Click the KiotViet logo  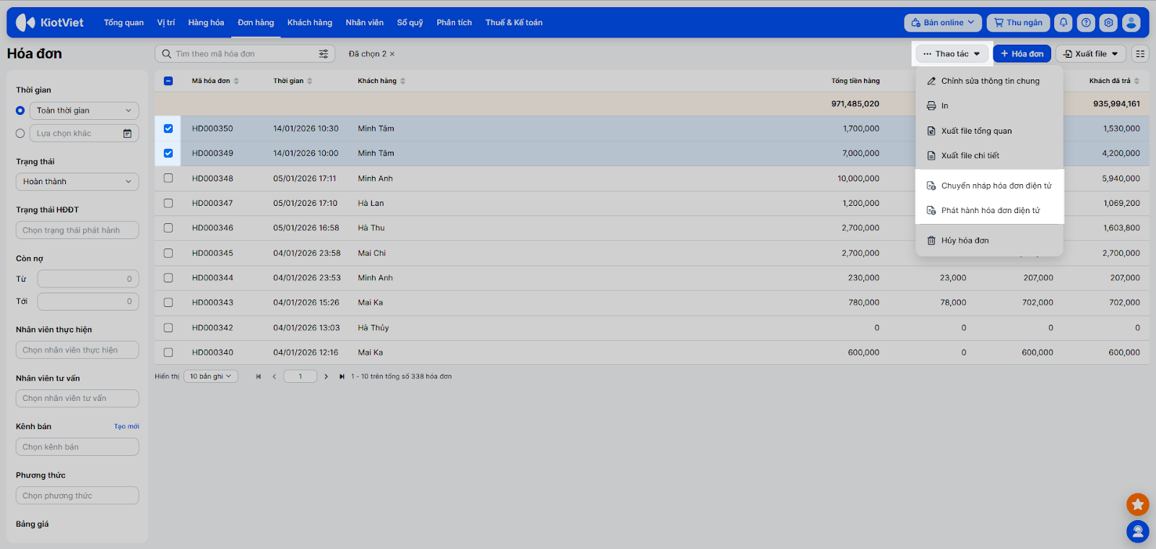(x=49, y=22)
